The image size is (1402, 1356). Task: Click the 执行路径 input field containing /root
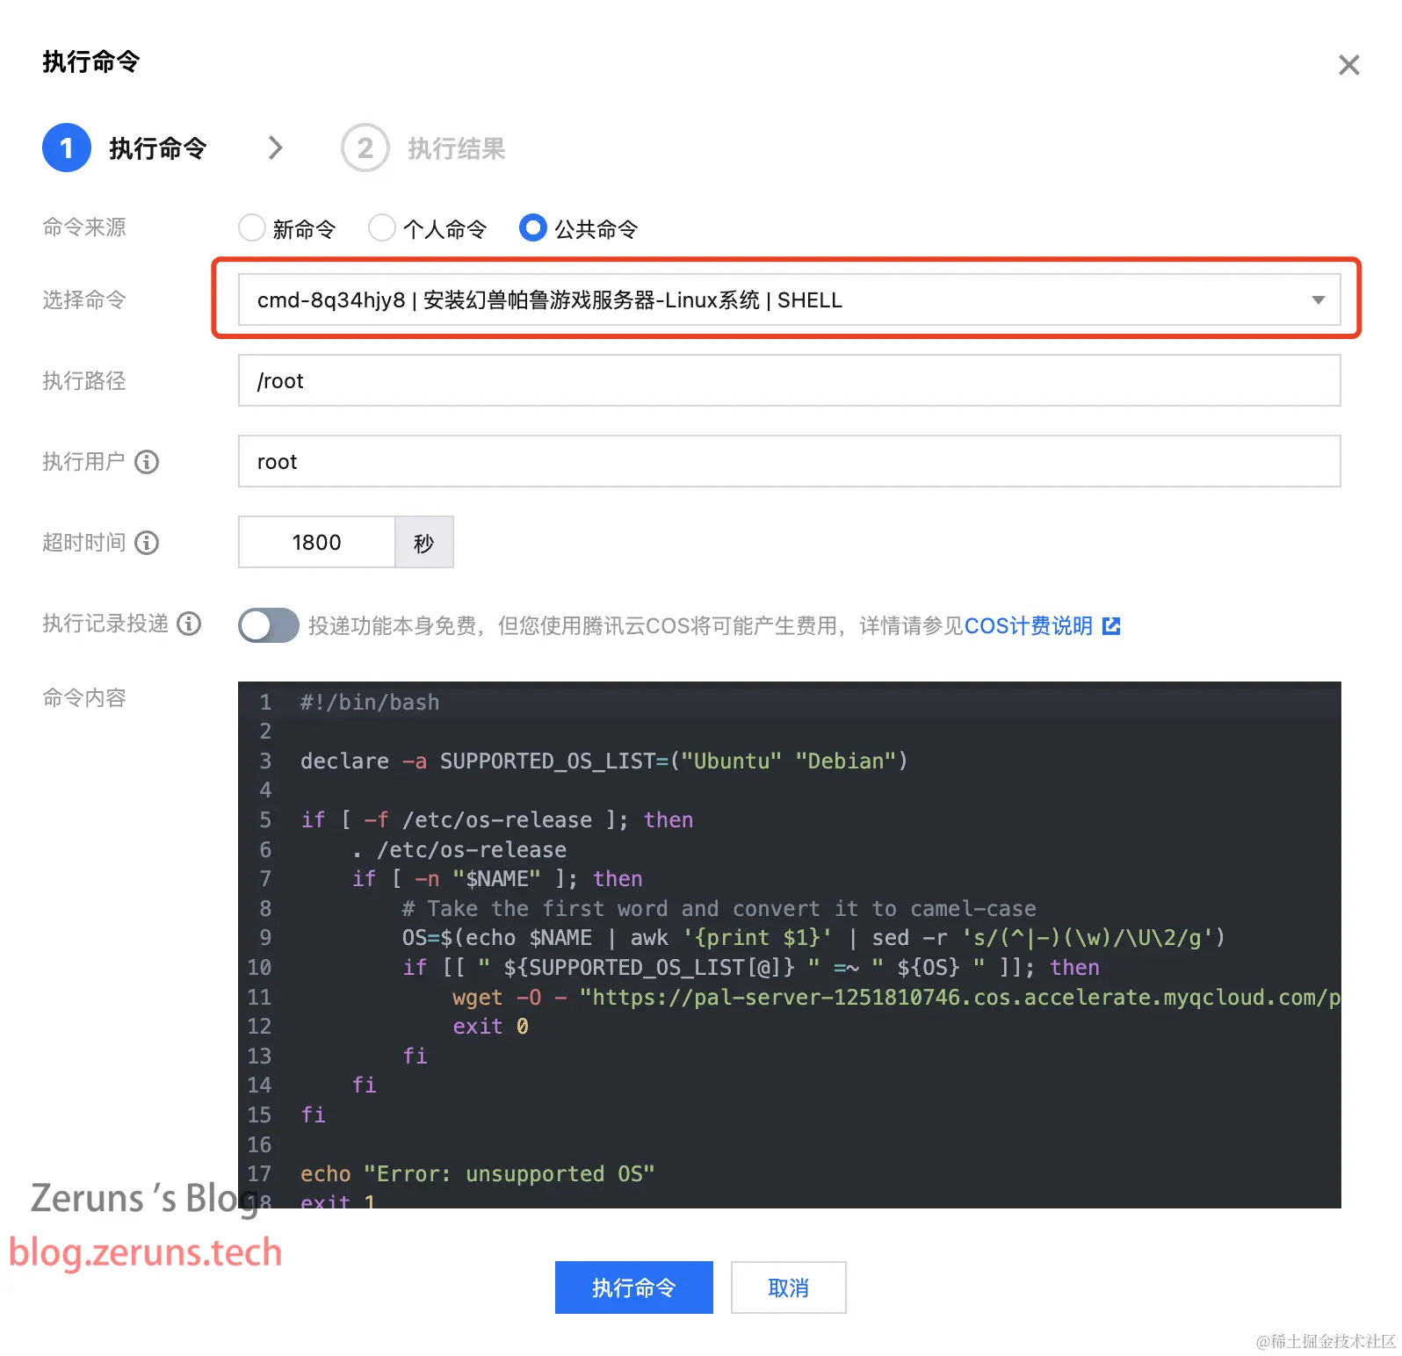click(x=789, y=380)
